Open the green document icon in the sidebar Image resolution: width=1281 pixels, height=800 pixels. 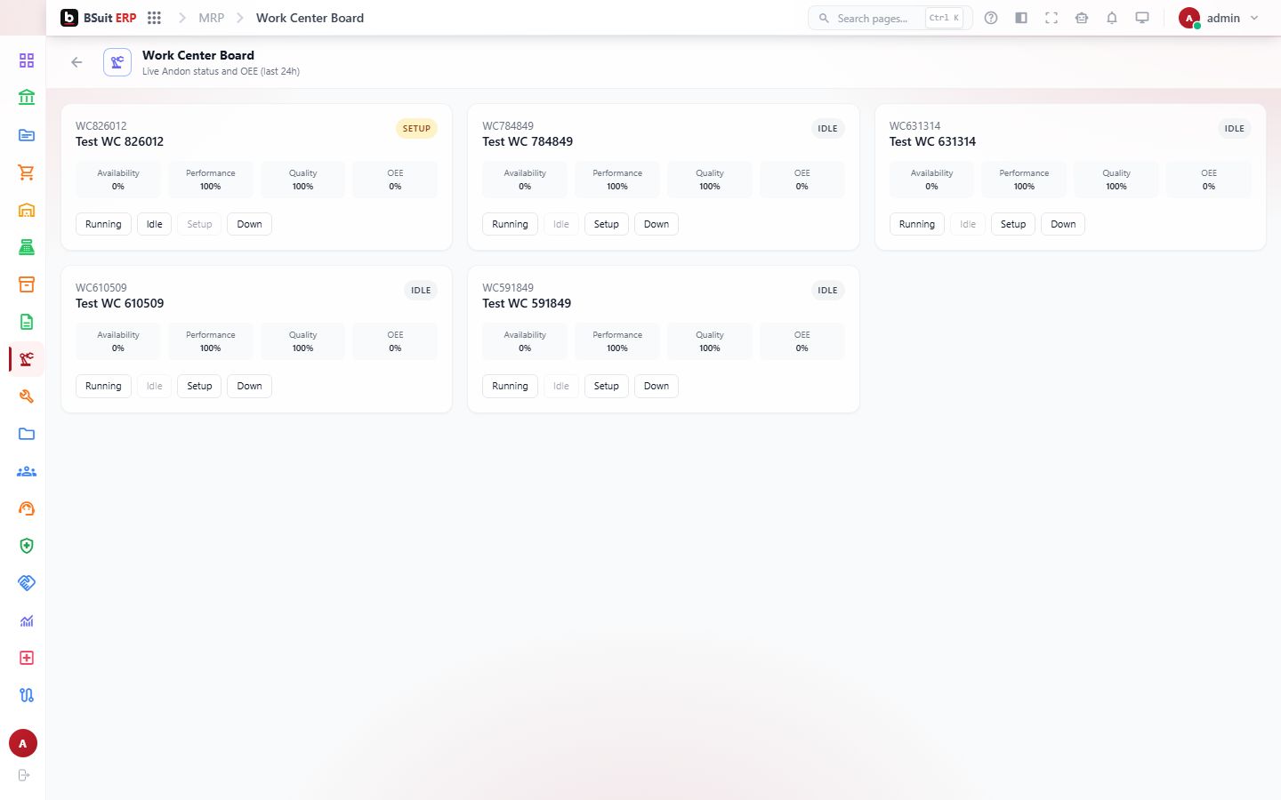(x=27, y=322)
